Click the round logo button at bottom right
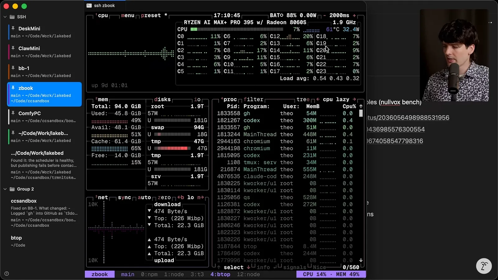The width and height of the screenshot is (498, 280). (x=484, y=266)
